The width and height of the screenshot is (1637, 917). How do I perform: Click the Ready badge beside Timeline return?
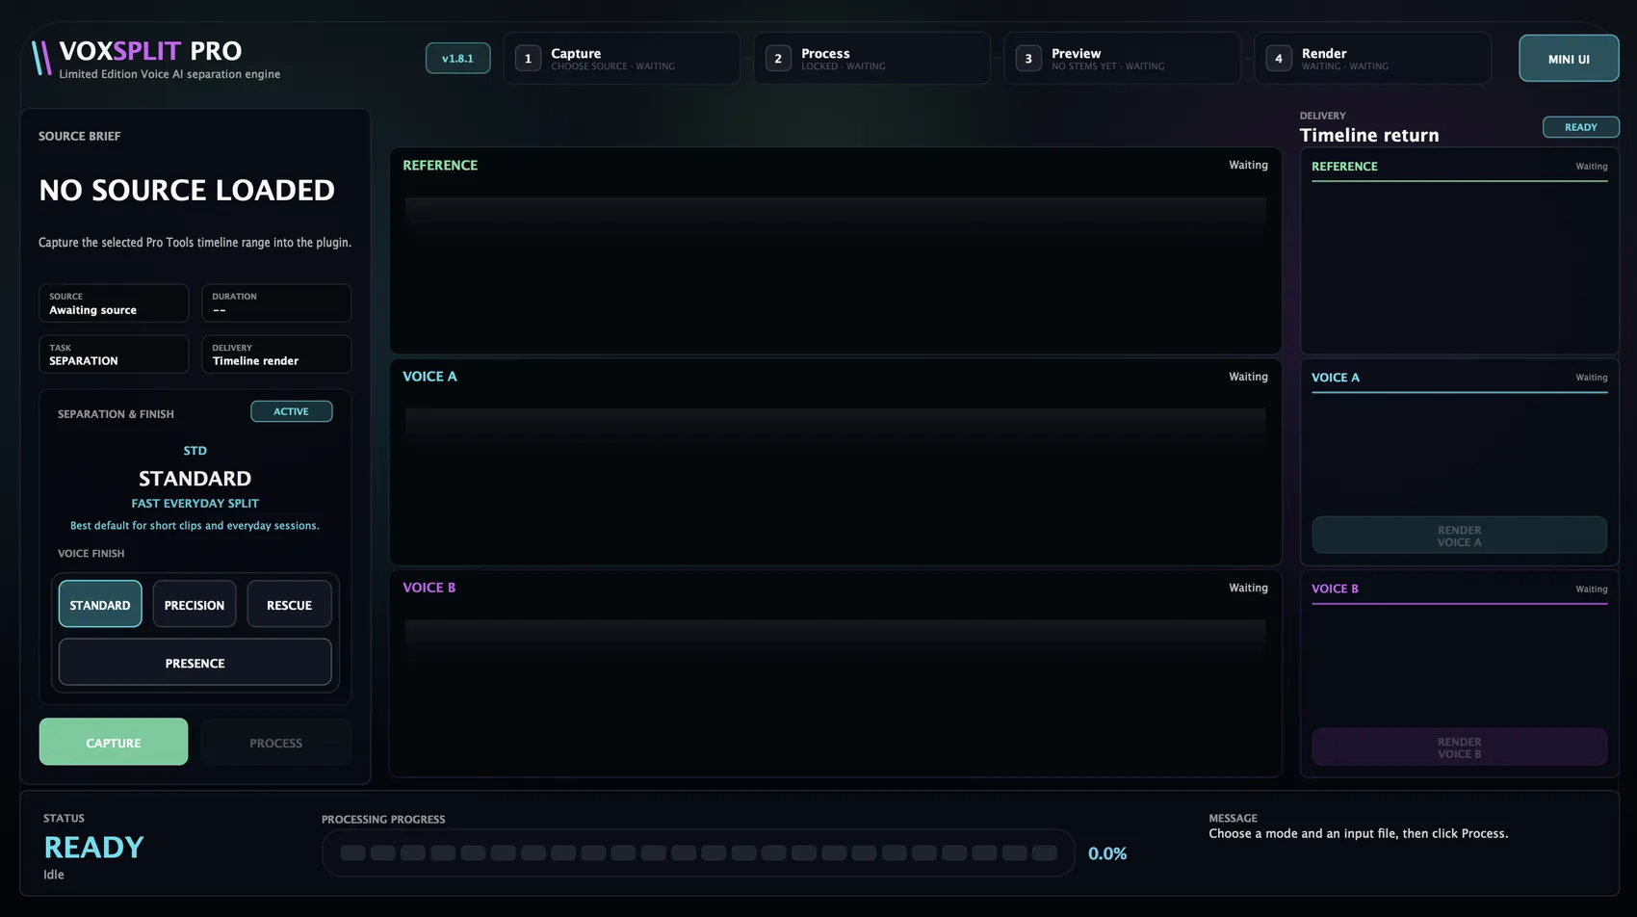(1580, 127)
